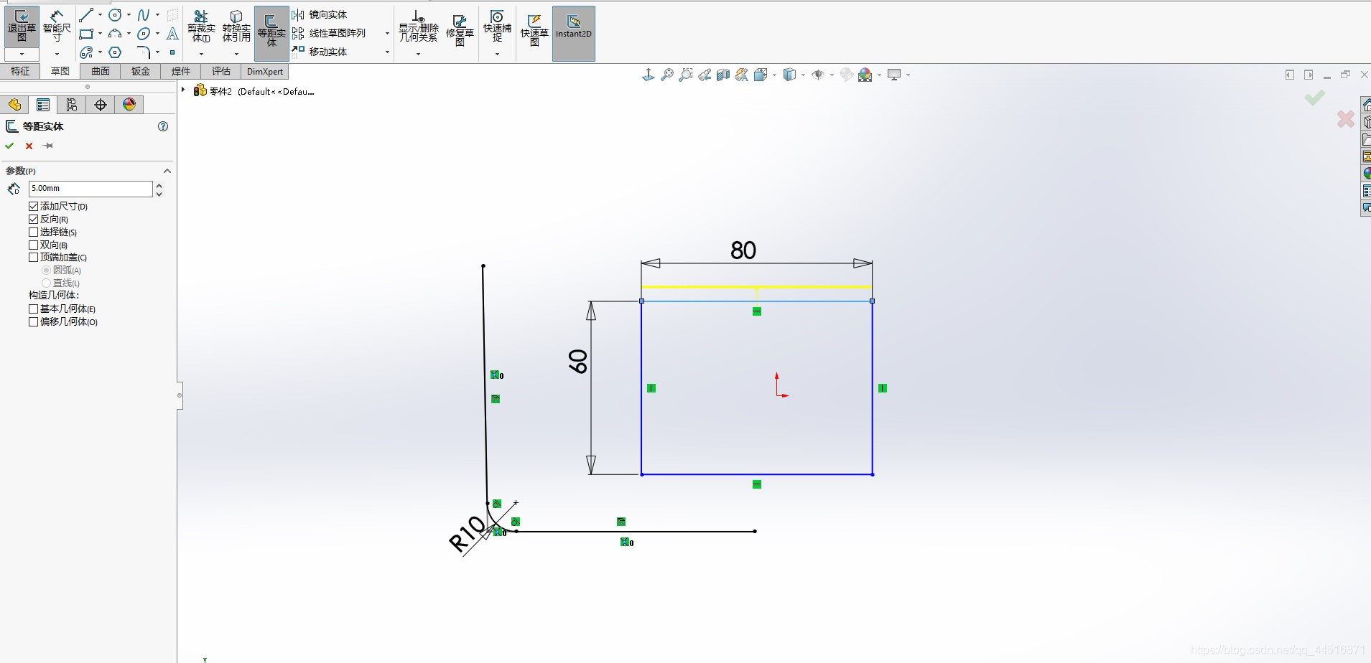Image resolution: width=1371 pixels, height=663 pixels.
Task: Click 剪裁实体 Trim Entities tool
Action: pyautogui.click(x=201, y=27)
